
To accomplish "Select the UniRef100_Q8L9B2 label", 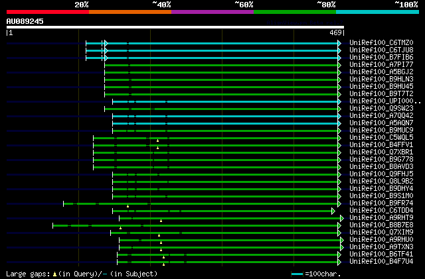I will coord(381,182).
